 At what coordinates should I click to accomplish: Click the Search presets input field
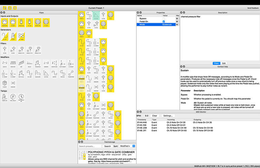pyautogui.click(x=90, y=146)
